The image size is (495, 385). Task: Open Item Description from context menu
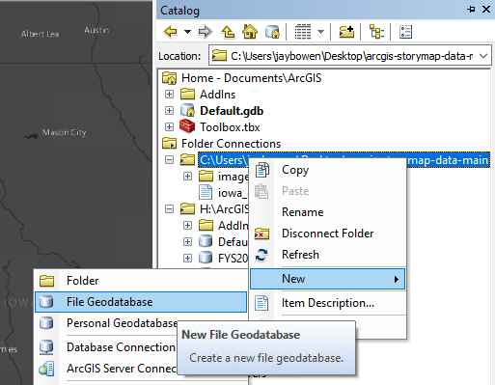tap(328, 303)
